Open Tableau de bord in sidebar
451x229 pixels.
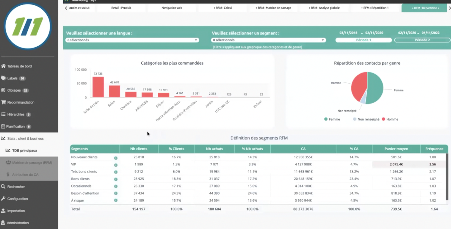(x=20, y=66)
